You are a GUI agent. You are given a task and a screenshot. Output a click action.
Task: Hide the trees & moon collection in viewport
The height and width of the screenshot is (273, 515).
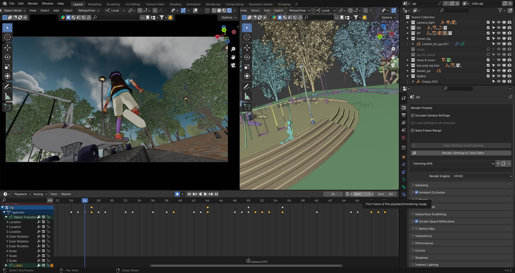[499, 60]
